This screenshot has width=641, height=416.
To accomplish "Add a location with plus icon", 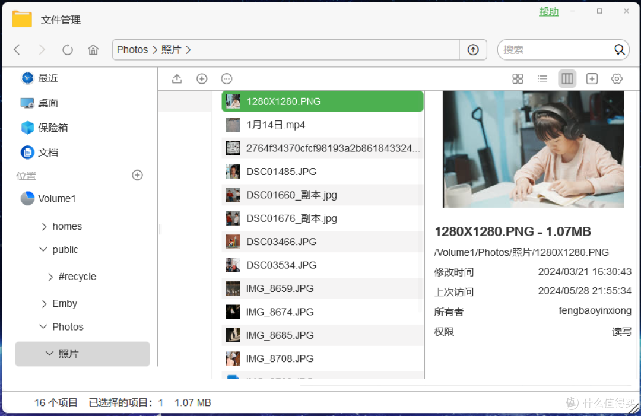I will click(x=137, y=175).
